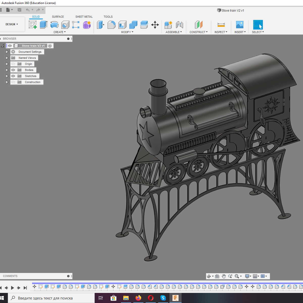The width and height of the screenshot is (303, 303).
Task: Choose the Fillet tool in Modify
Action: click(111, 25)
